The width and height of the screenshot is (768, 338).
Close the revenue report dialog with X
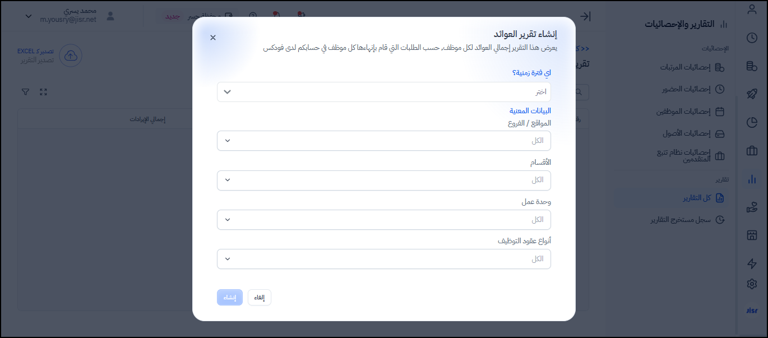[x=213, y=38]
